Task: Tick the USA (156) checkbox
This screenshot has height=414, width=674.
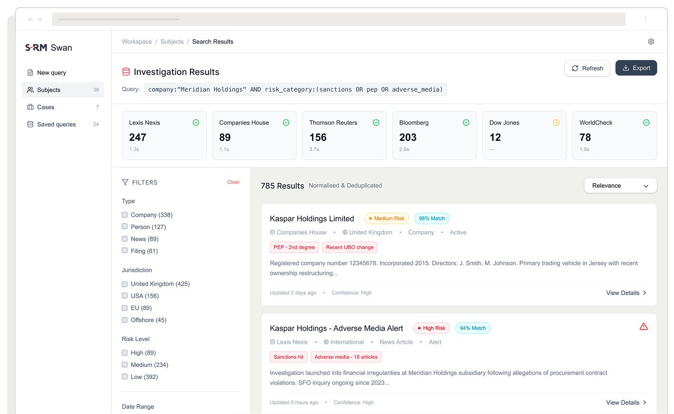Action: pyautogui.click(x=124, y=295)
